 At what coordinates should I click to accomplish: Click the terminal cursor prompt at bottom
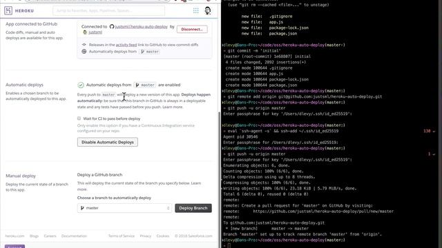(x=229, y=245)
